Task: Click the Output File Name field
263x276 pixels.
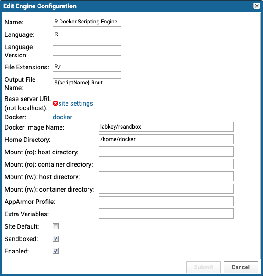Action: coord(87,83)
